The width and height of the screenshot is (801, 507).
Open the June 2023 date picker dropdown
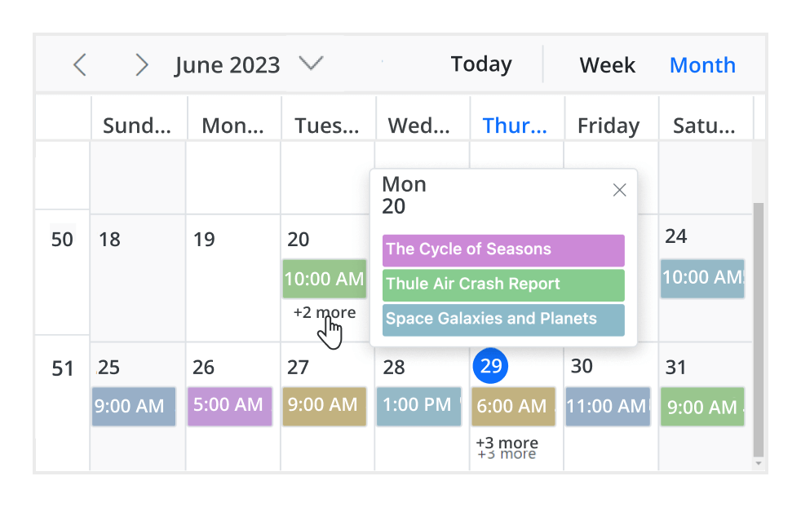[311, 64]
